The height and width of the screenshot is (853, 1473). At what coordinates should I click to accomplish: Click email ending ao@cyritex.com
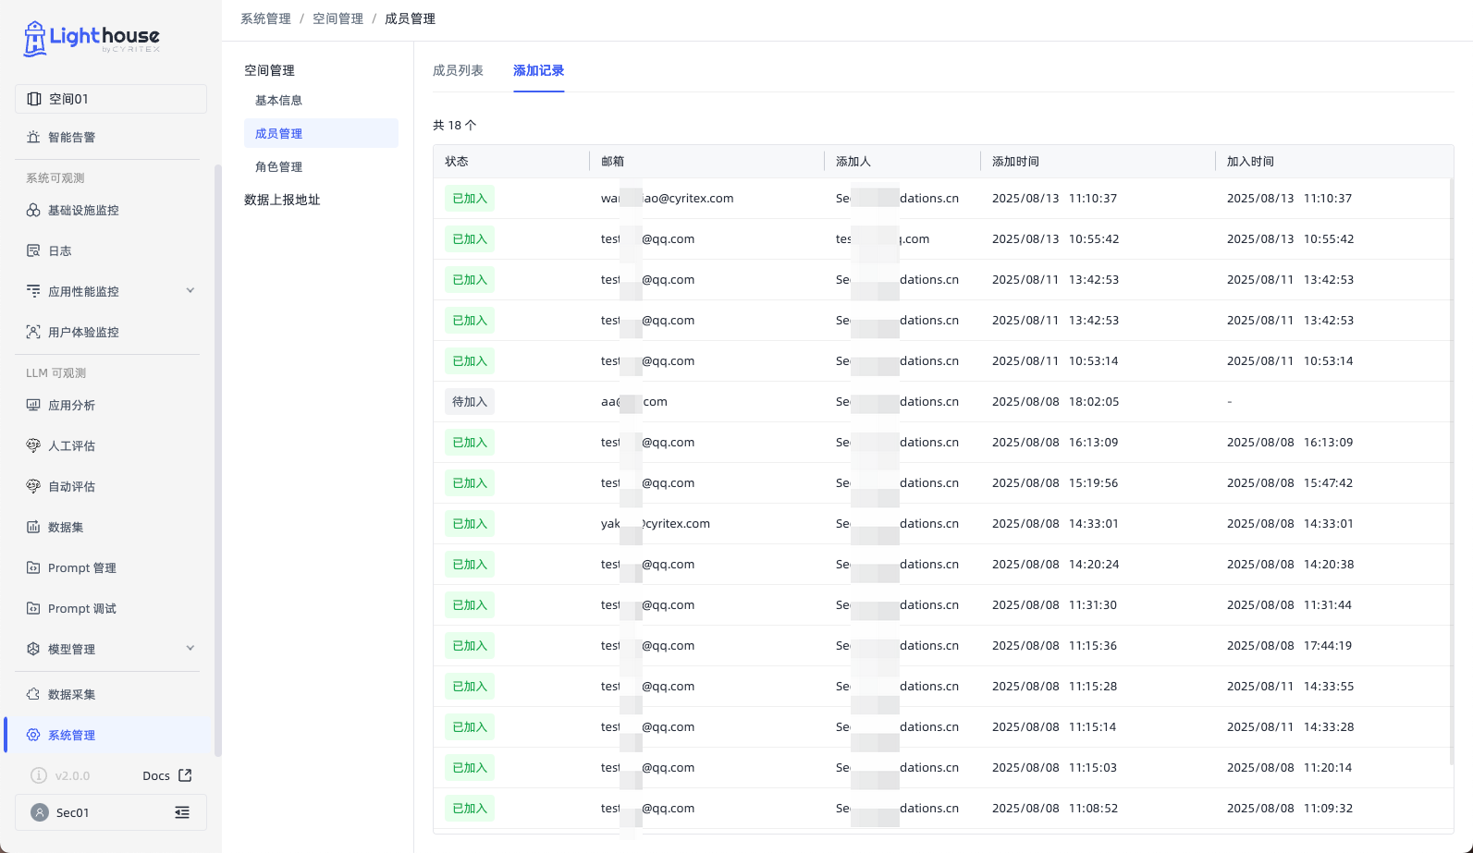668,198
